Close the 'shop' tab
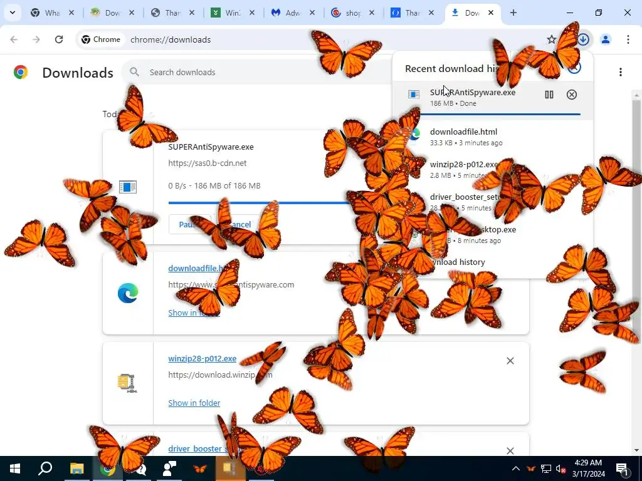Viewport: 642px width, 481px height. tap(371, 13)
